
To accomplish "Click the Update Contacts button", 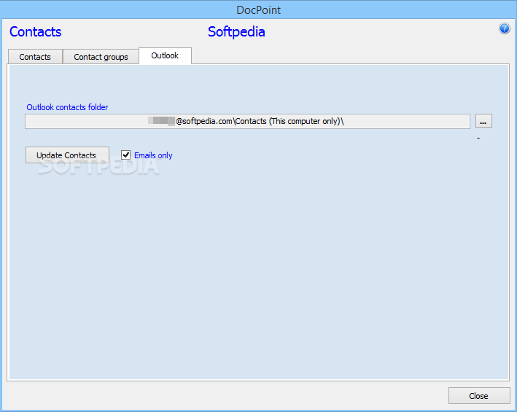I will [67, 155].
